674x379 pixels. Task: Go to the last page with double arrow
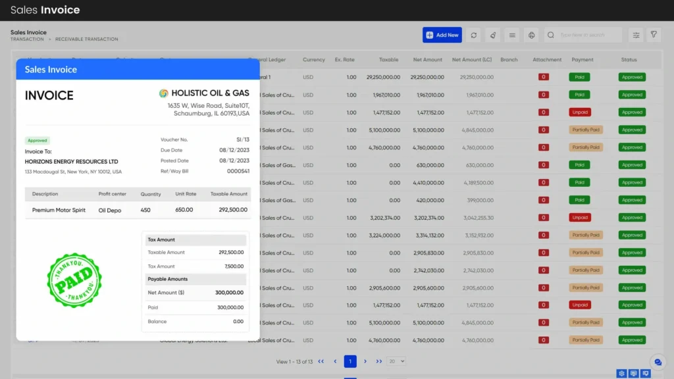click(x=379, y=361)
